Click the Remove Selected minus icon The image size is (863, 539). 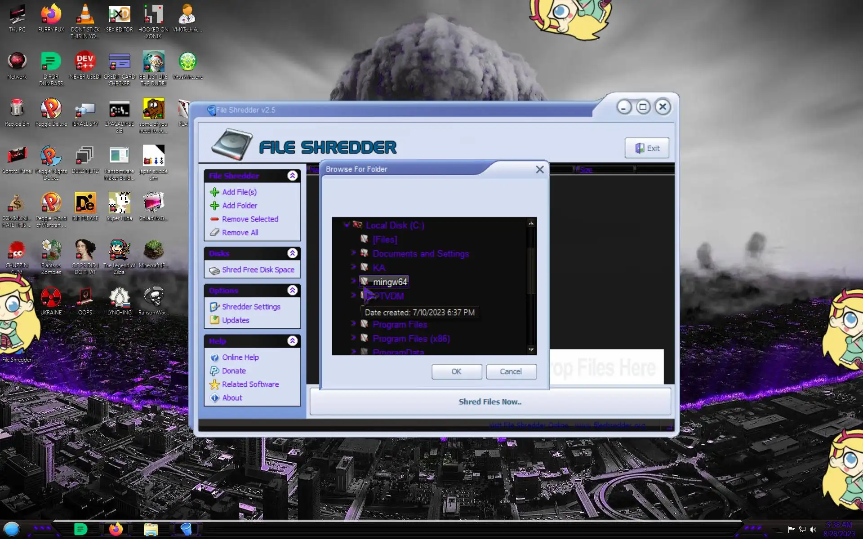[215, 219]
